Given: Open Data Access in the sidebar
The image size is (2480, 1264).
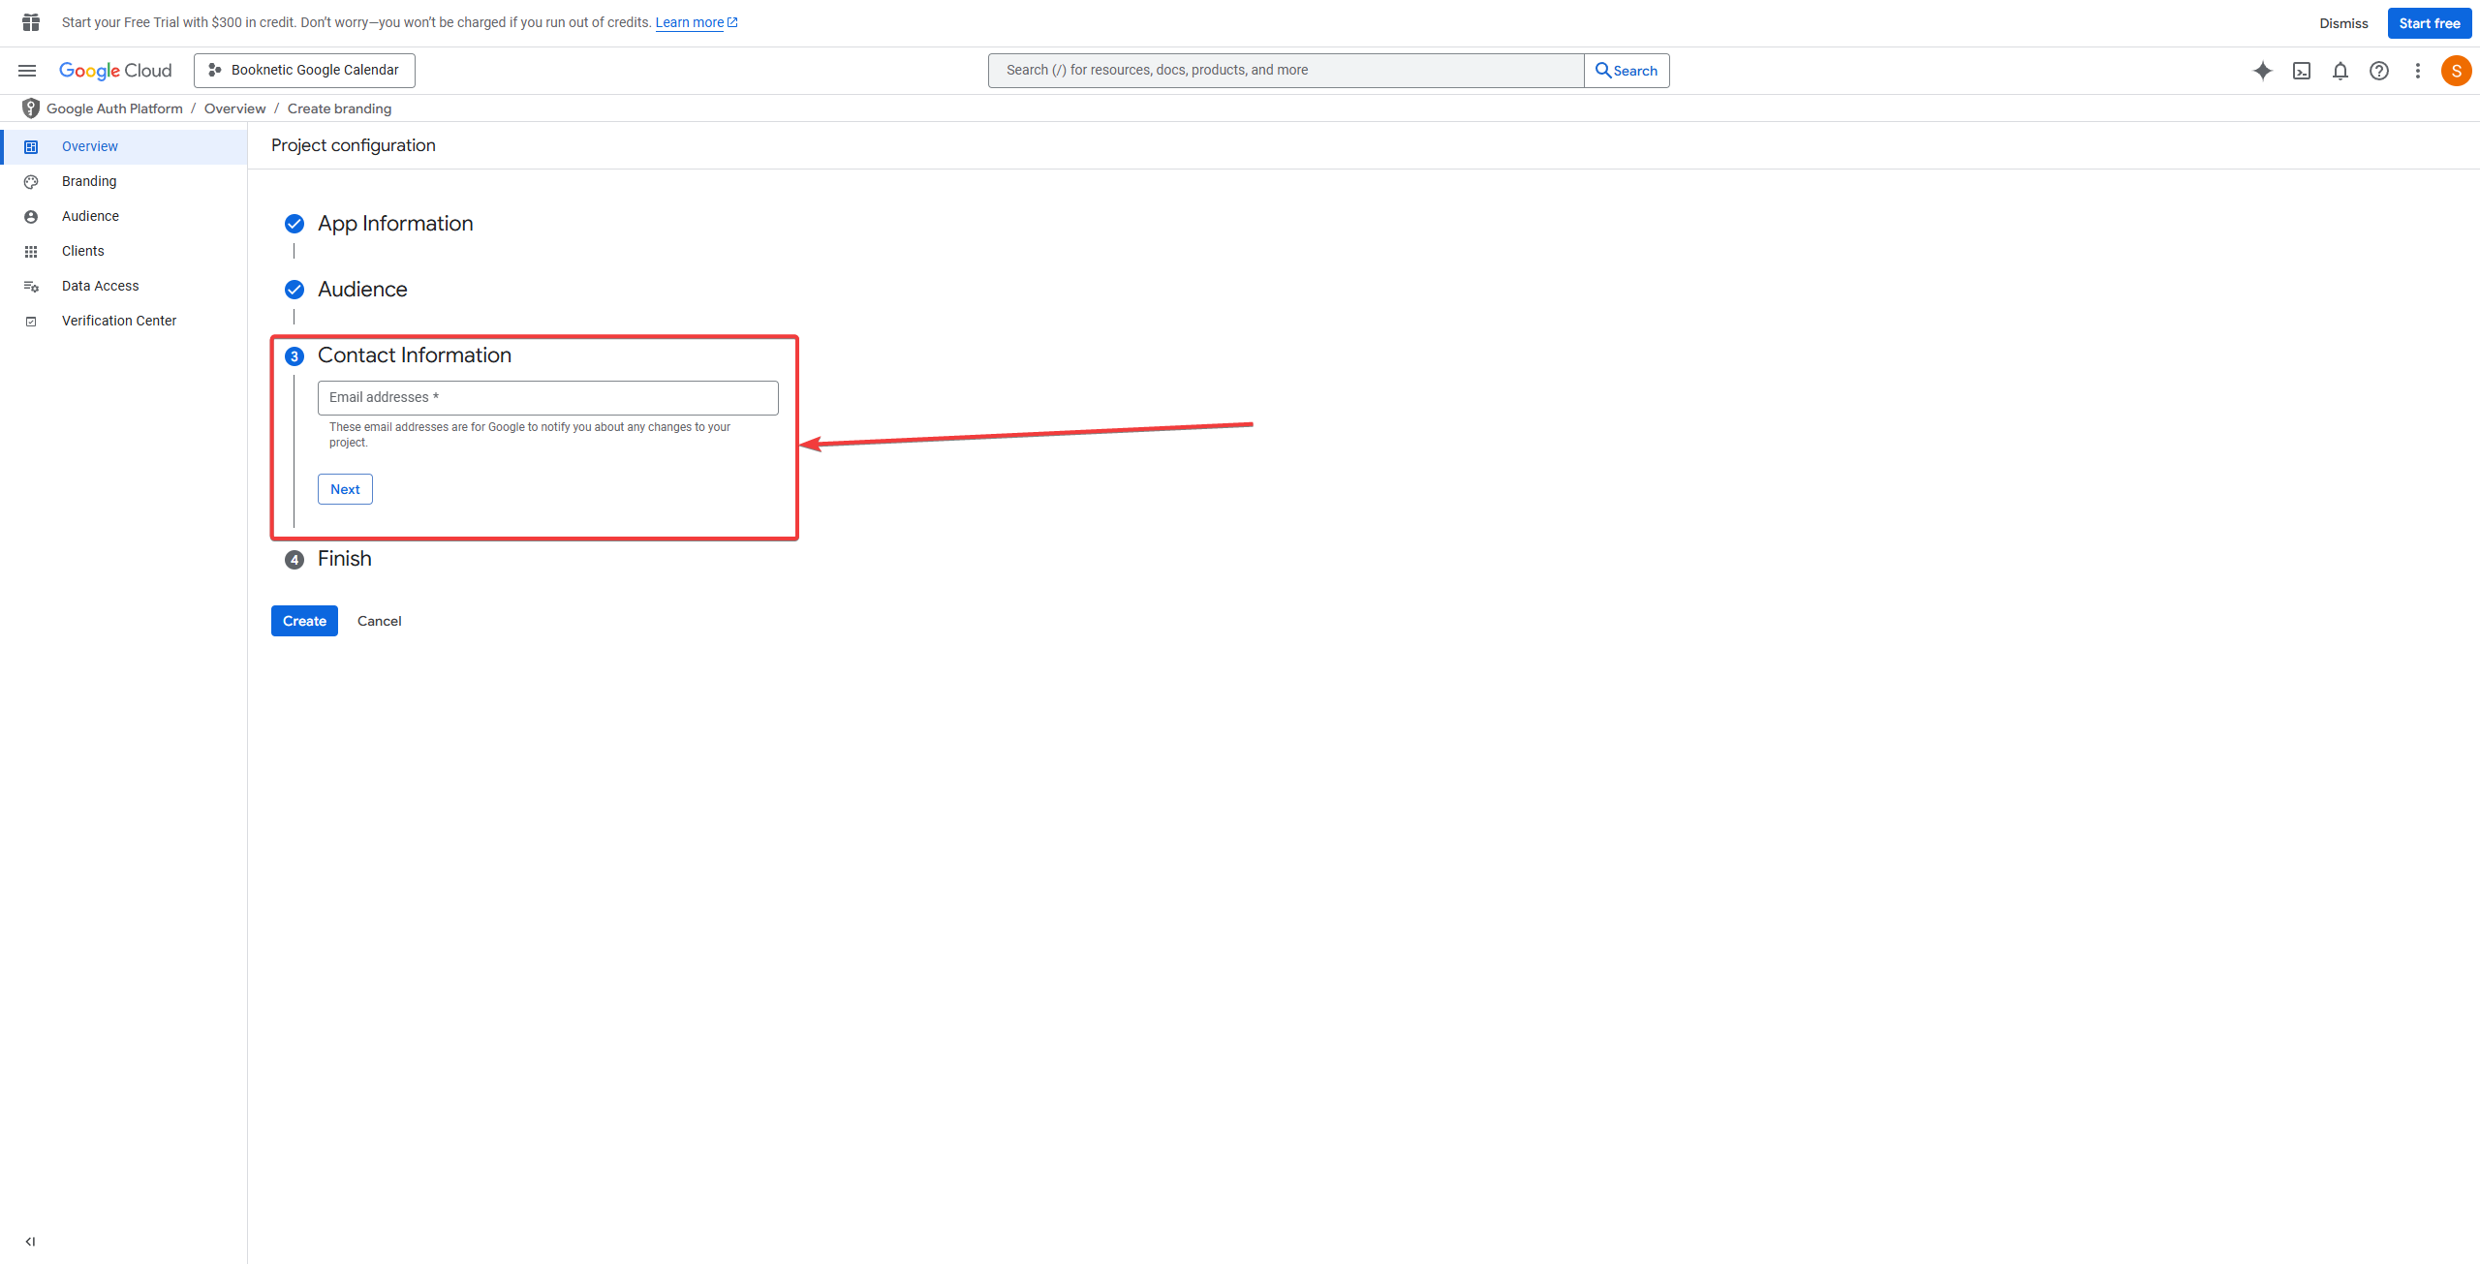Looking at the screenshot, I should click(124, 286).
